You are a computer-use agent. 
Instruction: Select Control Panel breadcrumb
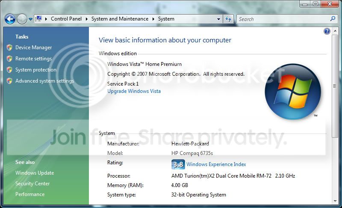[x=66, y=19]
